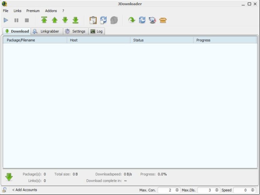The height and width of the screenshot is (195, 260).
Task: Move selection to top with the green arrow
Action: (x=44, y=20)
